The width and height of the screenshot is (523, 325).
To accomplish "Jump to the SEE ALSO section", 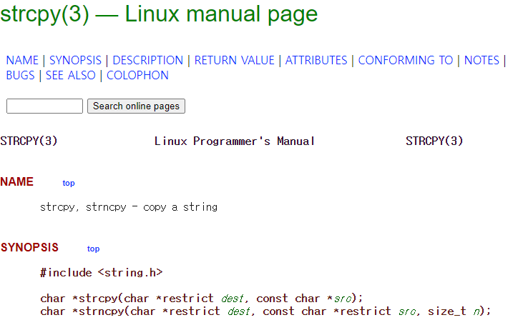I will (70, 75).
